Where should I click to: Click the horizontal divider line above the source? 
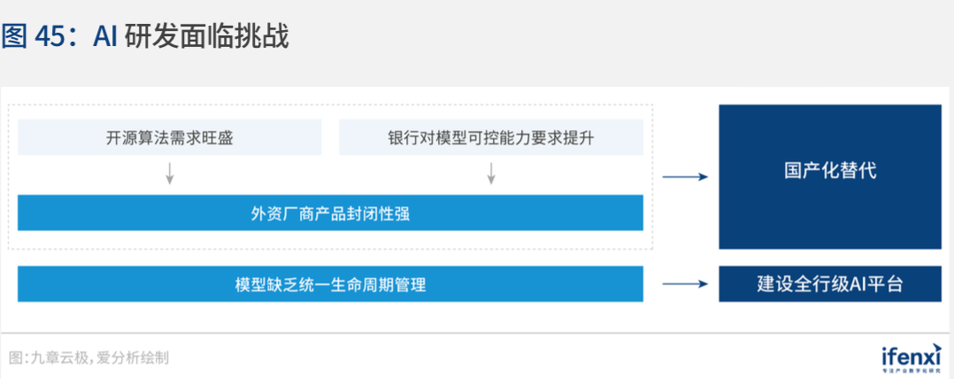point(474,333)
